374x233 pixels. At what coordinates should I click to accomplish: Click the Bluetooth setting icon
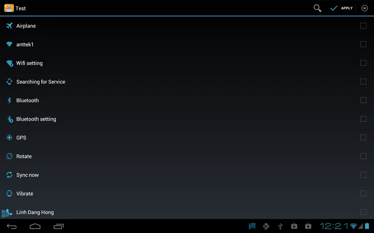(10, 119)
